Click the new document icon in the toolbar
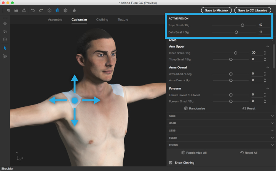 [8, 10]
